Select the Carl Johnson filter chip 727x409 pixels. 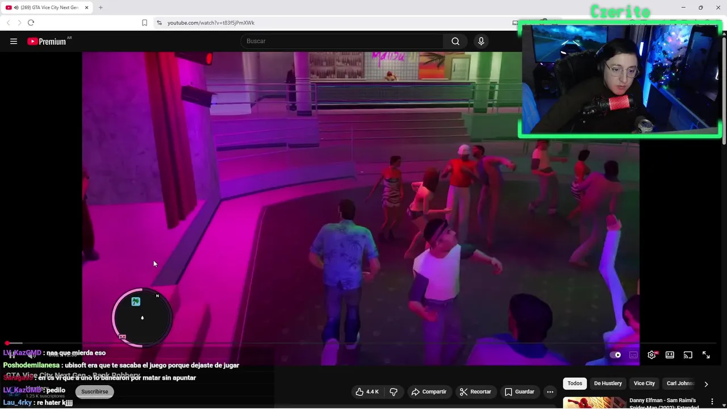(680, 383)
